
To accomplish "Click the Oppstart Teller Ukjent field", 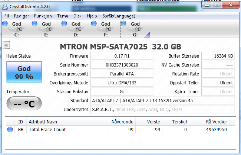I will 218,83.
